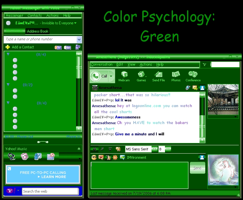The image size is (243, 200).
Task: Open the contact search field dropdown arrow
Action: [79, 40]
